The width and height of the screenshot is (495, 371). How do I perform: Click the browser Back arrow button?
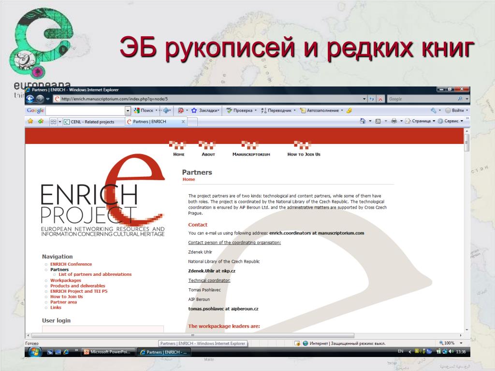30,99
